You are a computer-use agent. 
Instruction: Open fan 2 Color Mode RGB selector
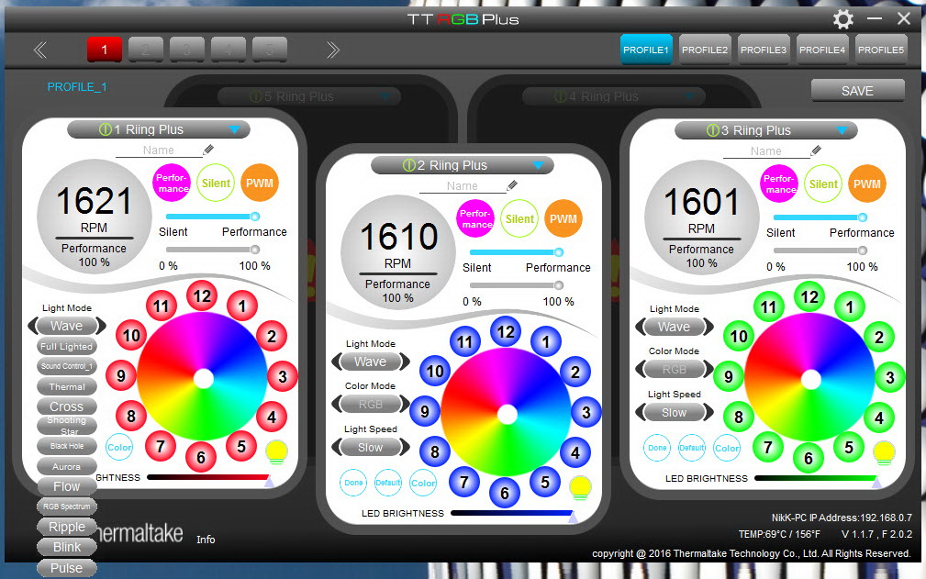(x=370, y=405)
